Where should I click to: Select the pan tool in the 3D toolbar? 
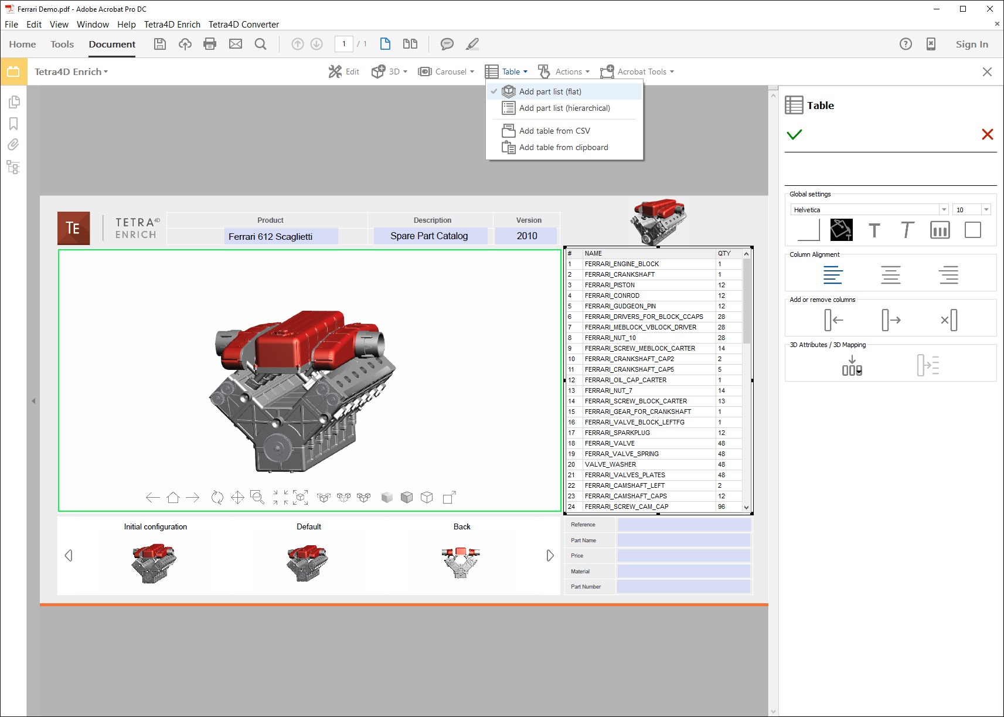237,498
